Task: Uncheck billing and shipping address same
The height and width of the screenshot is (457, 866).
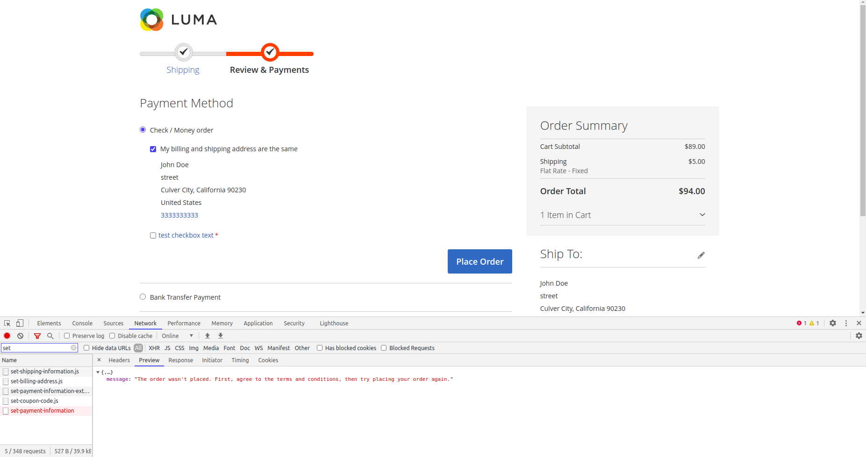Action: [x=153, y=149]
